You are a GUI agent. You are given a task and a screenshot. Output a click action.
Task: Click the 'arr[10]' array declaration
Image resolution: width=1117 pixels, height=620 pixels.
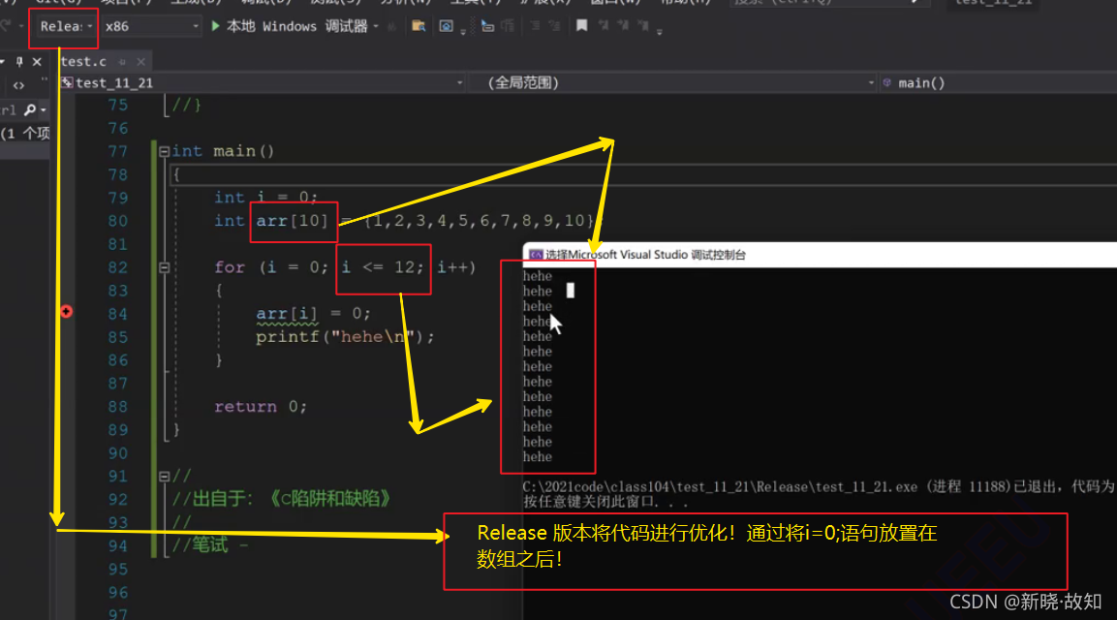point(292,221)
